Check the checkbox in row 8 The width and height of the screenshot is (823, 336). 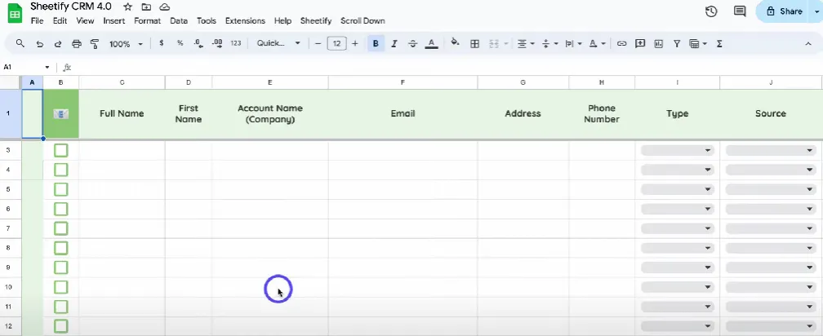coord(61,247)
